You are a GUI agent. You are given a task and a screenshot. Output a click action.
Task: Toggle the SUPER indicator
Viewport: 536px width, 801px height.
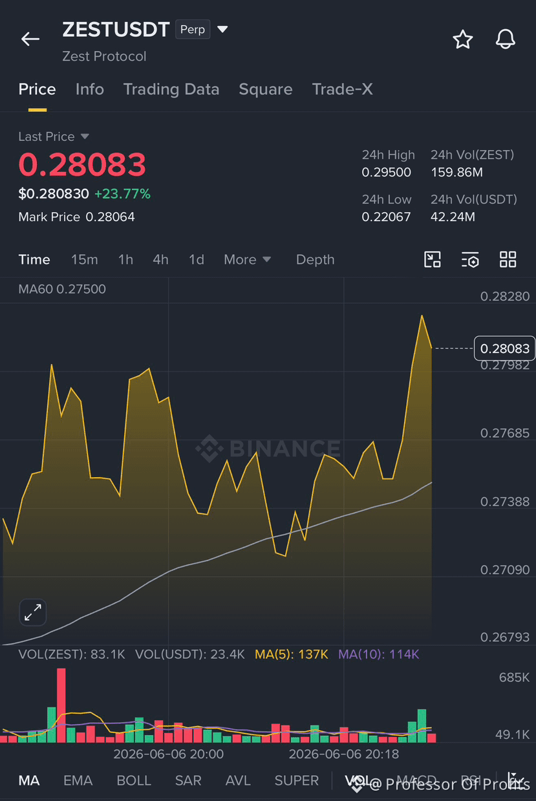tap(297, 780)
